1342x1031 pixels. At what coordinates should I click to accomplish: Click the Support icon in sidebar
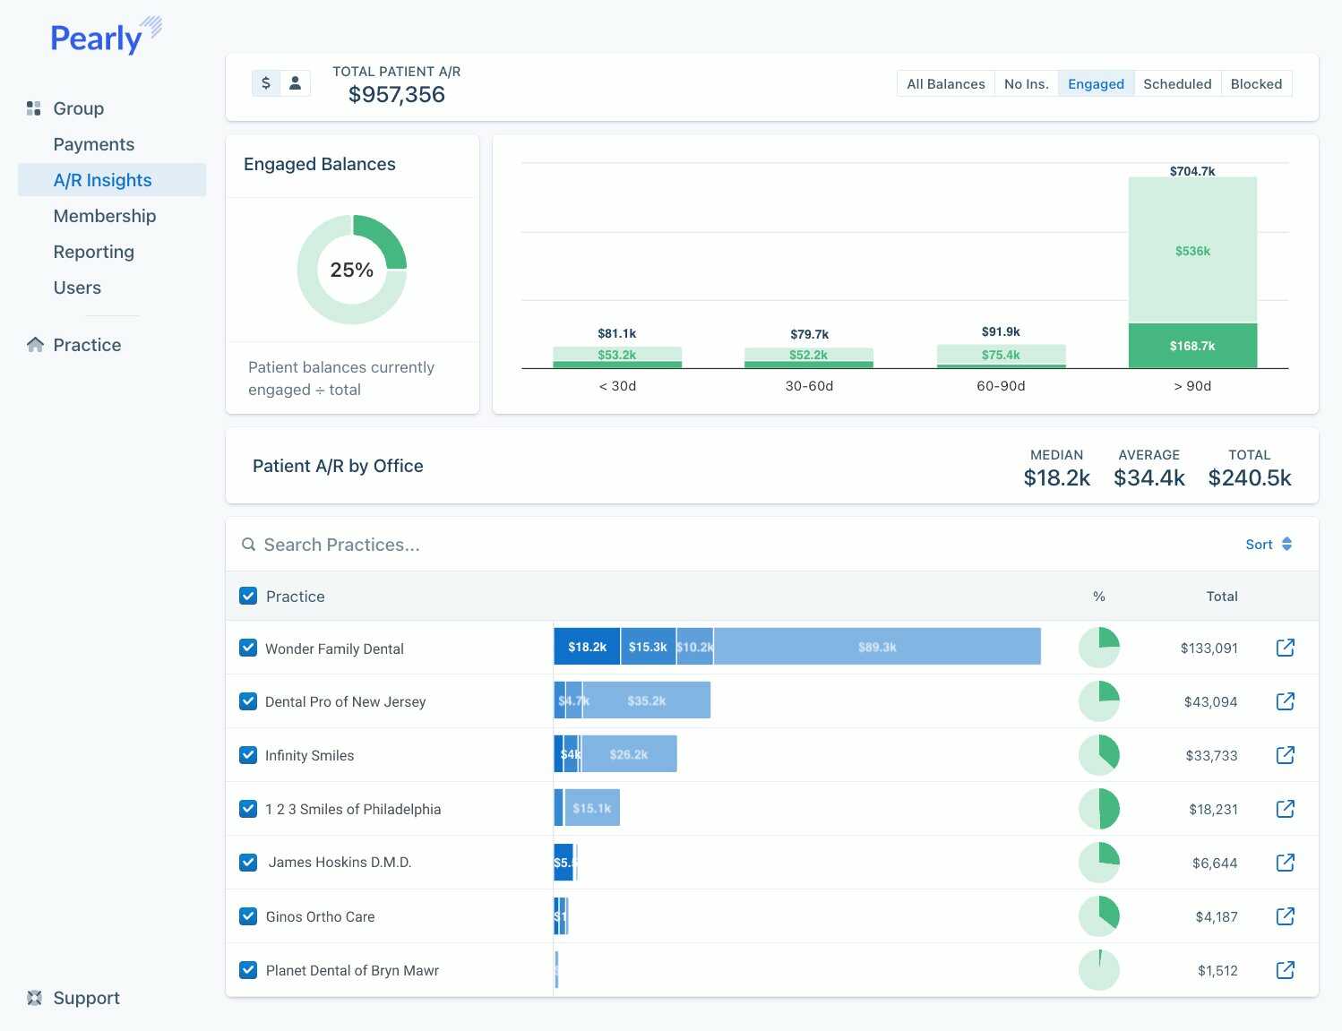coord(35,998)
